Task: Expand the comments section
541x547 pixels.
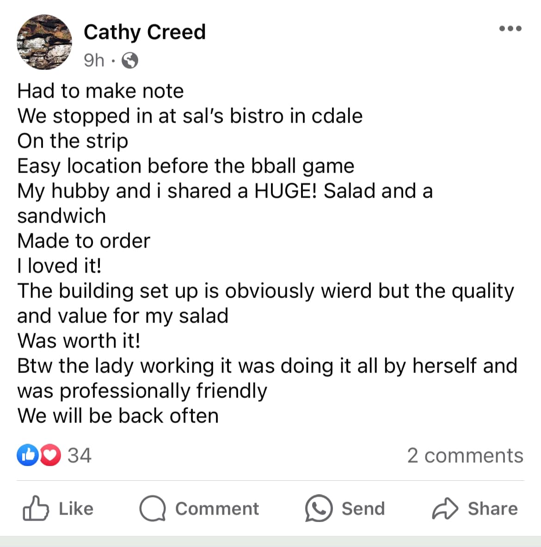Action: point(465,455)
